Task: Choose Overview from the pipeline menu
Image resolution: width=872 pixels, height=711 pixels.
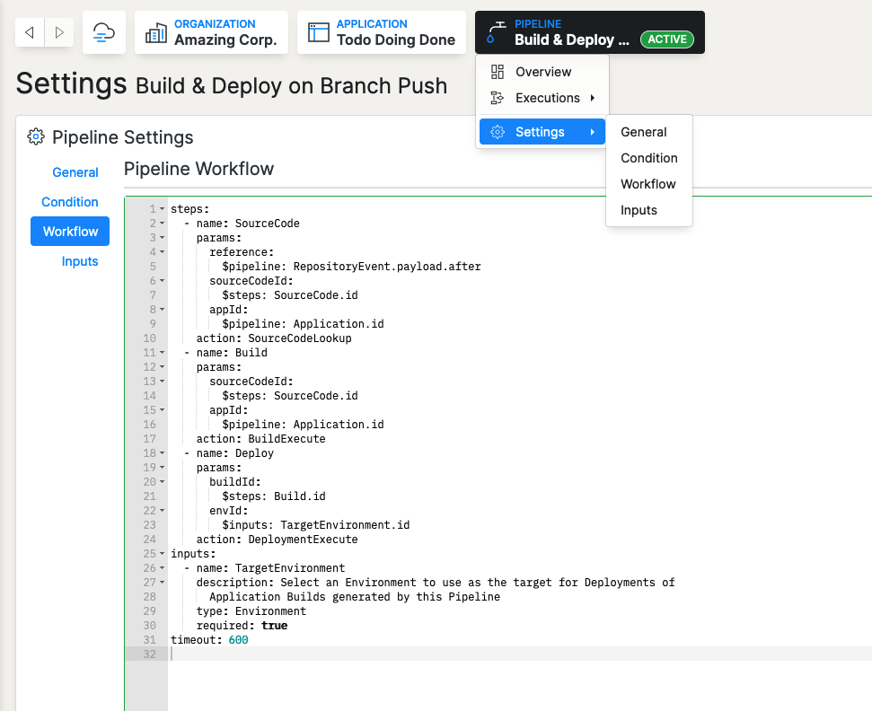Action: point(542,71)
